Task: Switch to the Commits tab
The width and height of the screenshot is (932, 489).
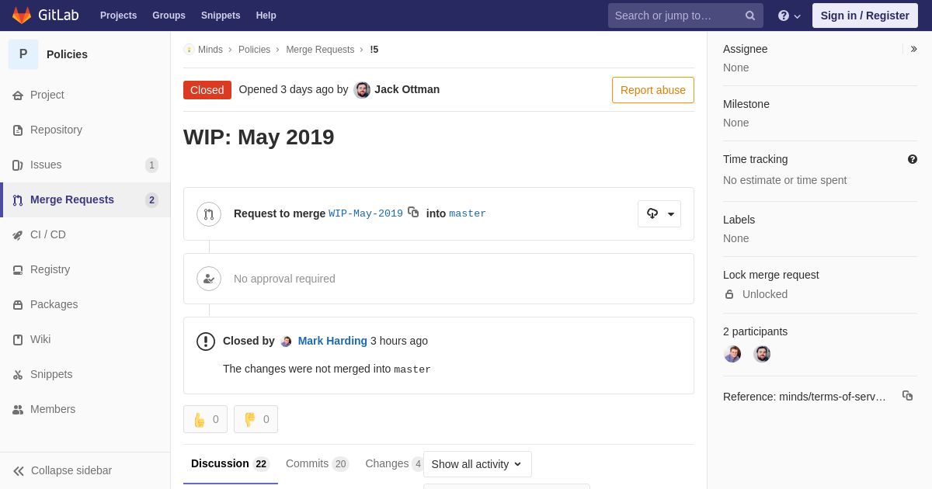Action: (x=317, y=463)
